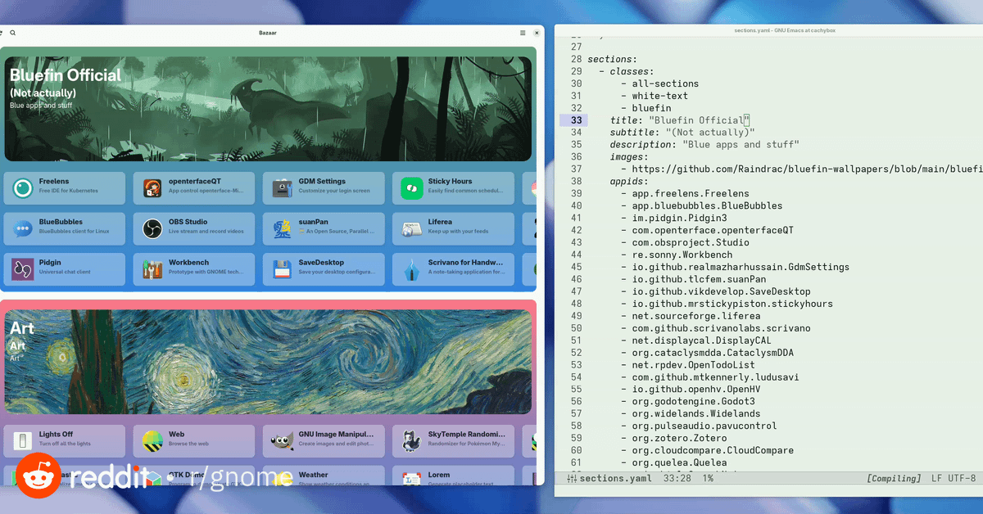Place cursor on the 'sections:' line
This screenshot has height=514, width=983.
[x=612, y=59]
